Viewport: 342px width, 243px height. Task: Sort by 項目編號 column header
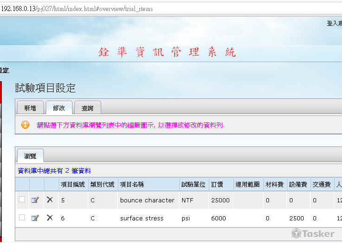click(73, 185)
